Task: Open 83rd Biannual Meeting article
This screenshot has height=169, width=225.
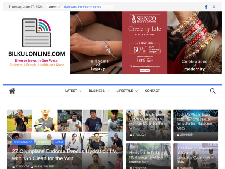Action: point(195,155)
